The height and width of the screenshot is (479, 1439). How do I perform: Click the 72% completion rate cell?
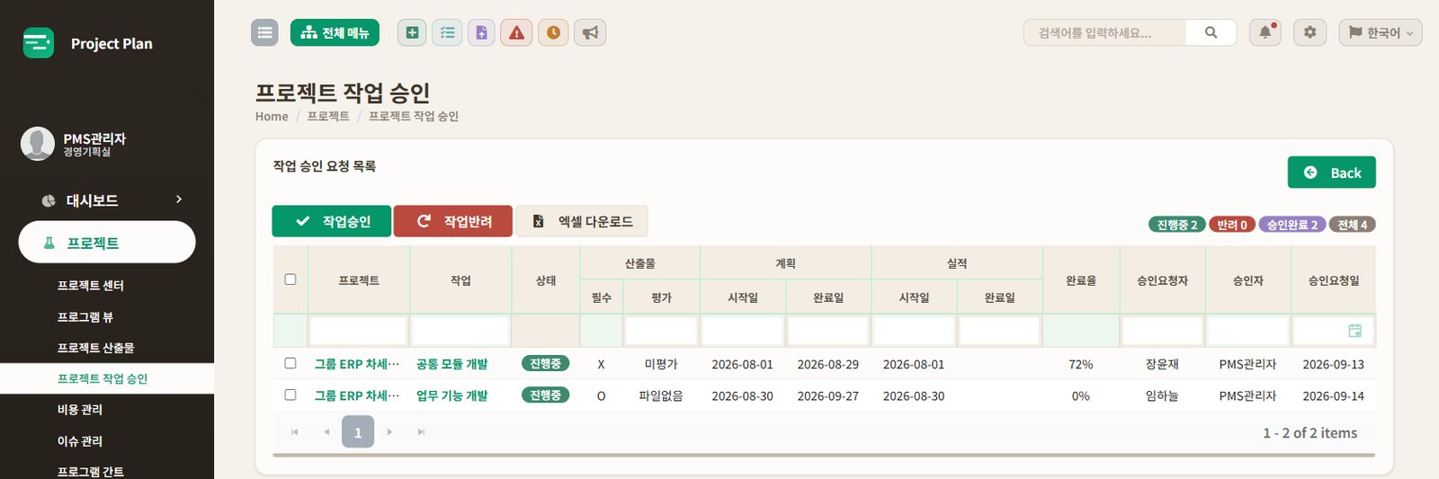(x=1081, y=364)
